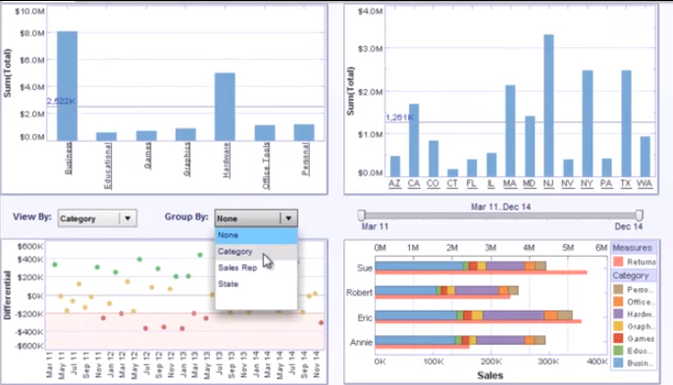
Task: Click the Hardware axis label
Action: tap(227, 160)
